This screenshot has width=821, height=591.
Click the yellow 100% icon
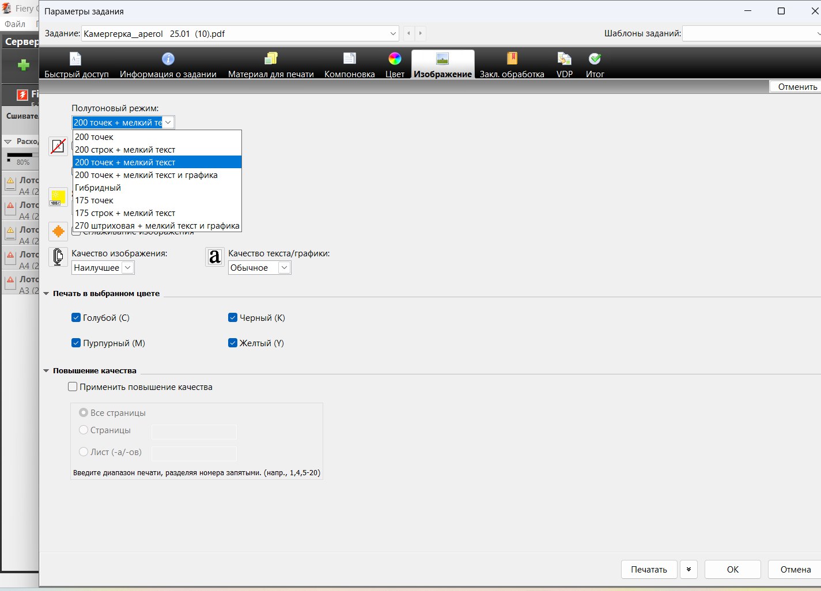[58, 197]
